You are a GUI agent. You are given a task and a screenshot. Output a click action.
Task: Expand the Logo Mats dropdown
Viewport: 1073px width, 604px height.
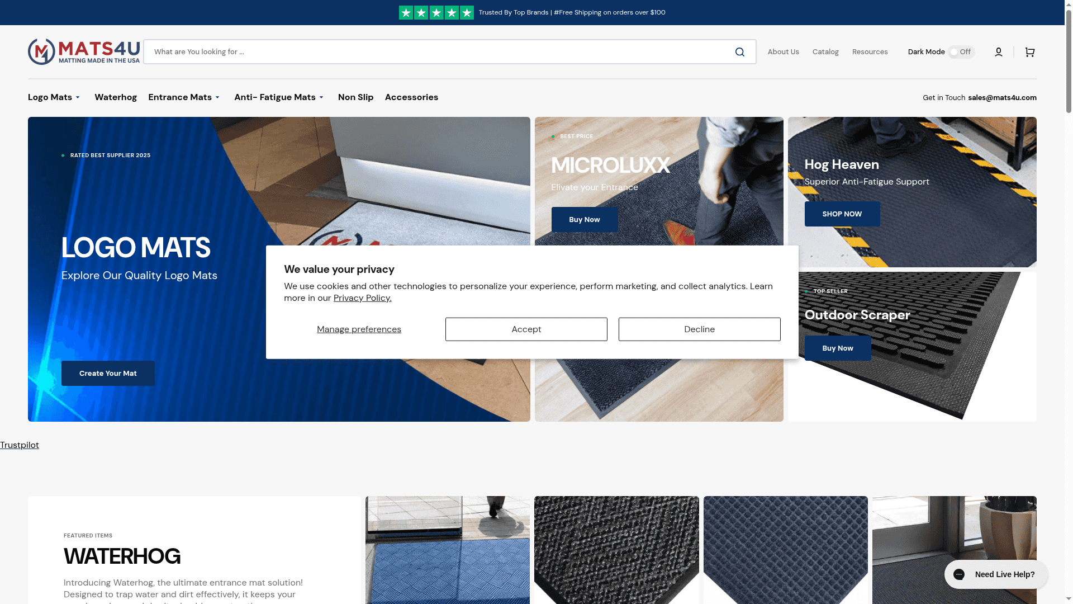(54, 97)
